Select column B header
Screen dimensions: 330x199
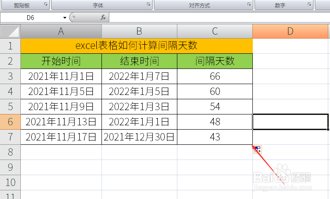coord(139,31)
